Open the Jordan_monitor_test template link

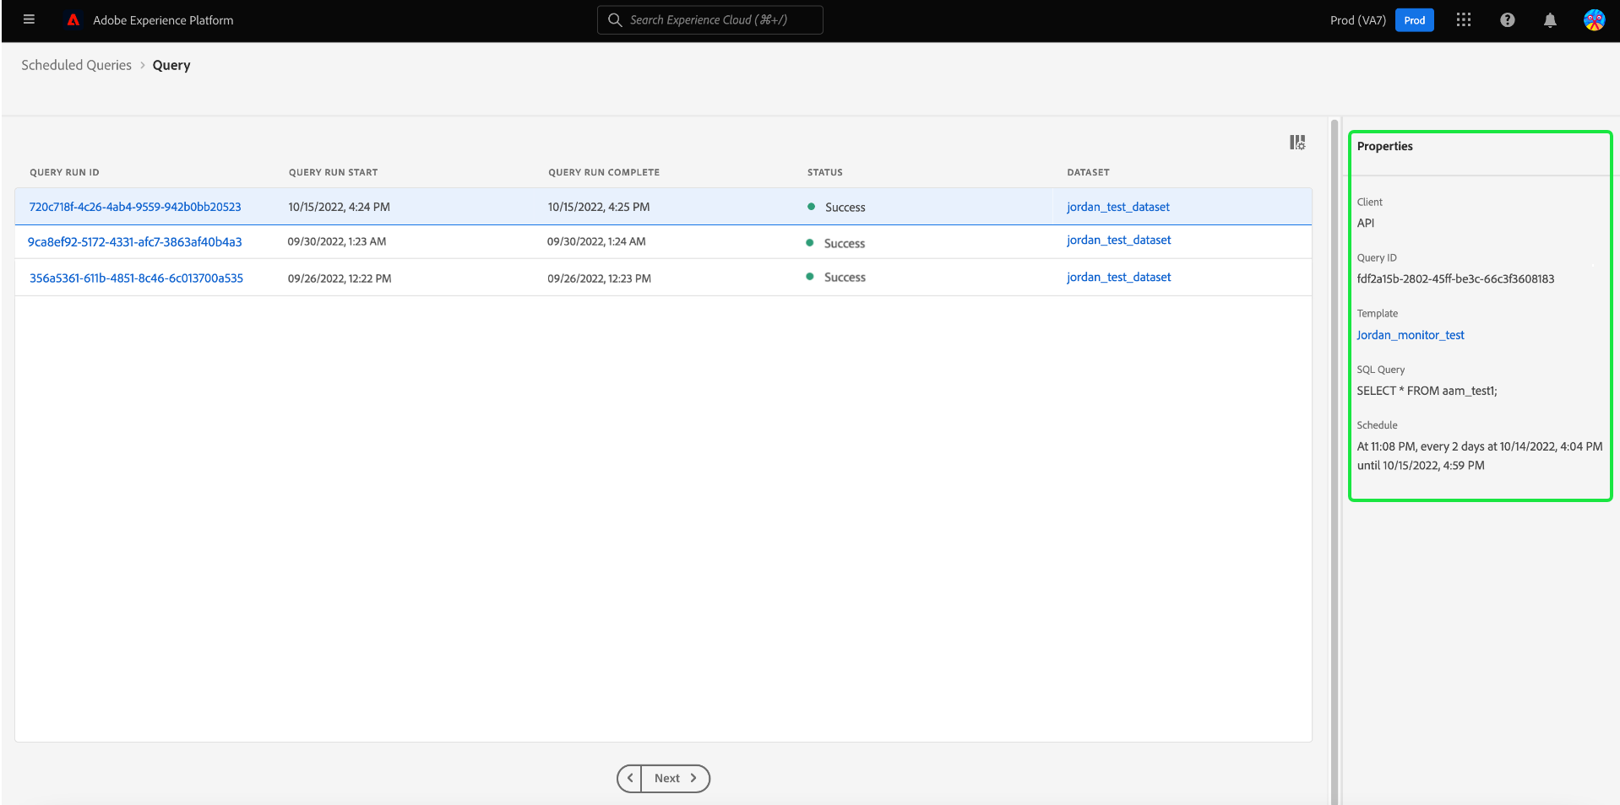[x=1411, y=335]
